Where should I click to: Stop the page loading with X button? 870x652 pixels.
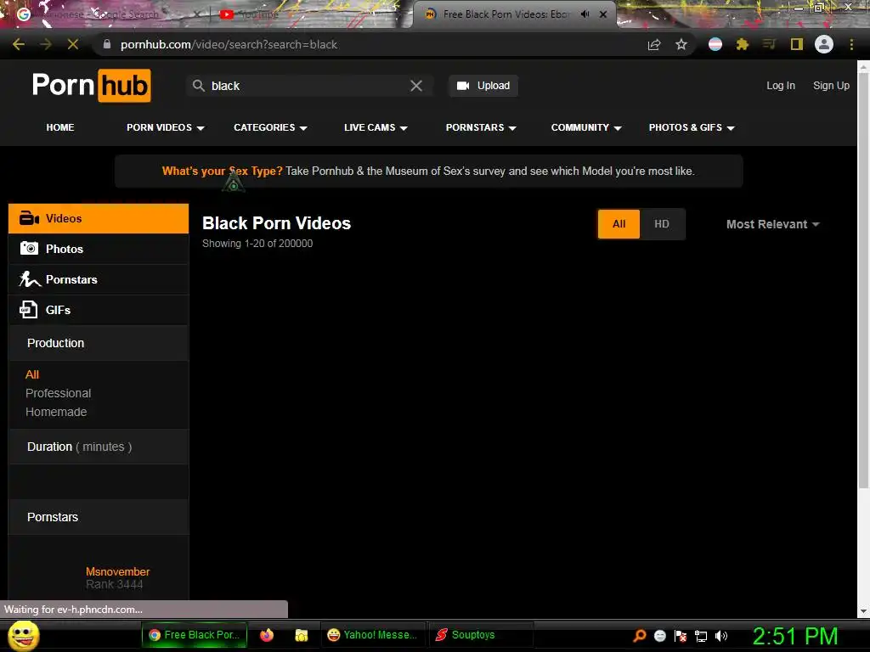coord(73,44)
